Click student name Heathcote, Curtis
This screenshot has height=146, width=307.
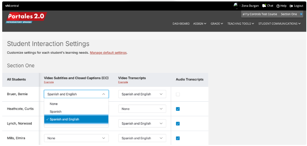(20, 109)
